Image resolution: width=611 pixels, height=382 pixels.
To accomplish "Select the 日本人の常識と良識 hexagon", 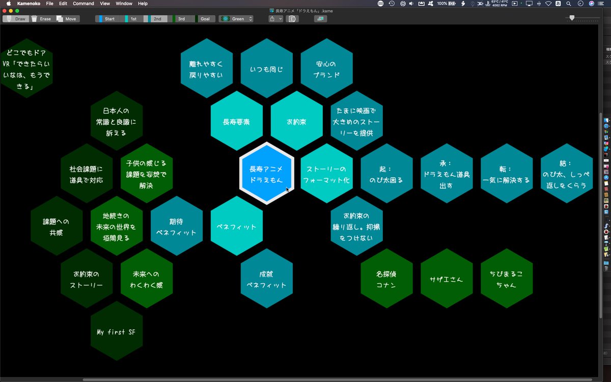I will pyautogui.click(x=116, y=122).
